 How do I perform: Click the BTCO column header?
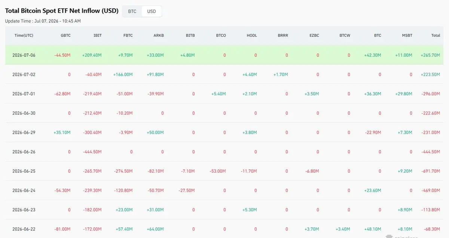221,35
